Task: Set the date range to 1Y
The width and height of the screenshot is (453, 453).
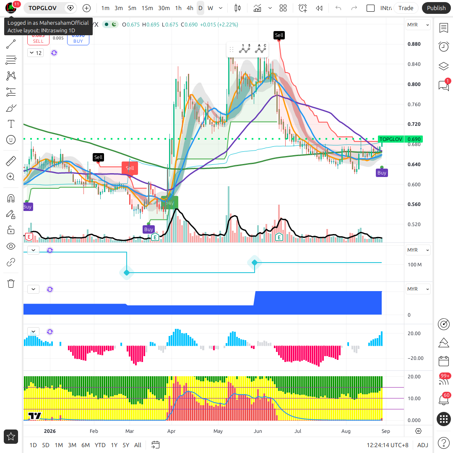Action: click(x=114, y=445)
